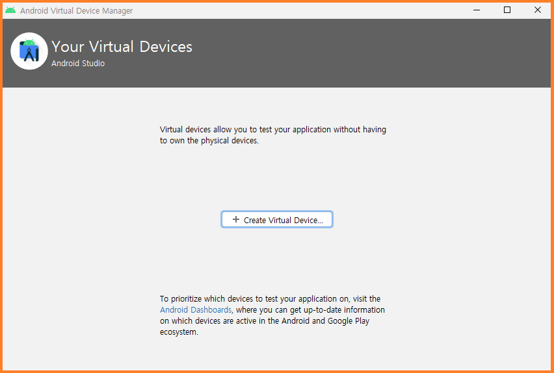Click the 'Android Studio' subtitle text

coord(78,64)
